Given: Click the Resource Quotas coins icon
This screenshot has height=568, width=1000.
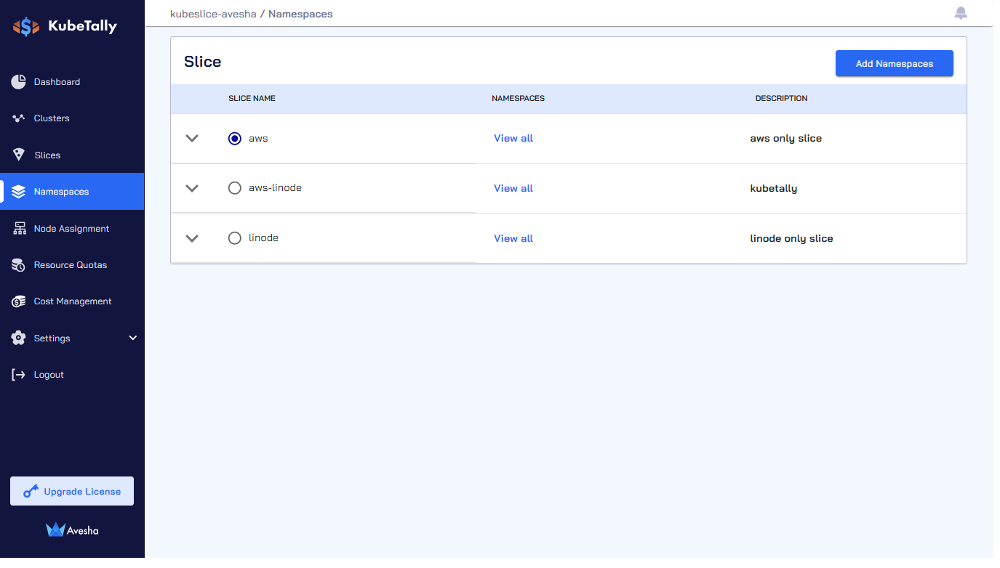Looking at the screenshot, I should click(19, 265).
